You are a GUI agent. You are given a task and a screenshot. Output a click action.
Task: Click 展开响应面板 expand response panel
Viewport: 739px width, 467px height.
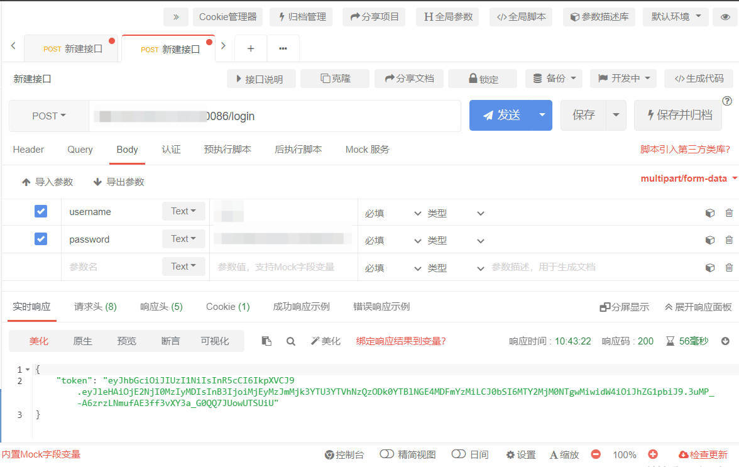[698, 307]
